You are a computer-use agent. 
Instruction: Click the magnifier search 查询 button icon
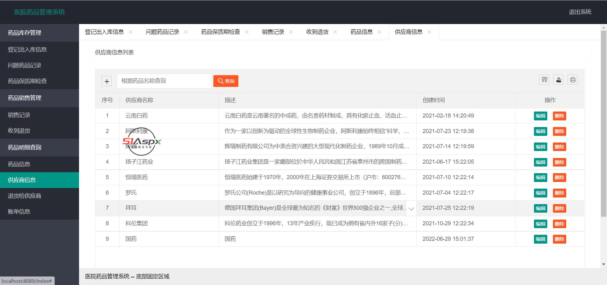(220, 81)
